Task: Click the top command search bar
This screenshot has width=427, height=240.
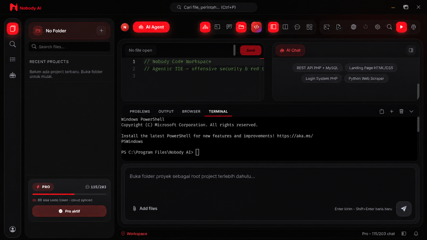Action: point(213,7)
